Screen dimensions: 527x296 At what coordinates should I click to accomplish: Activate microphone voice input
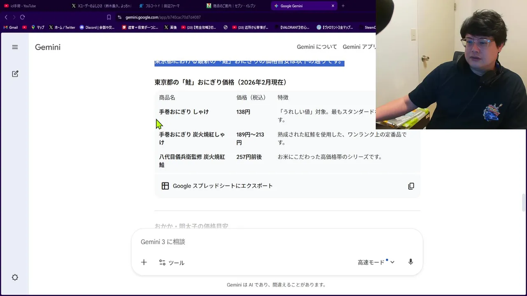tap(410, 262)
